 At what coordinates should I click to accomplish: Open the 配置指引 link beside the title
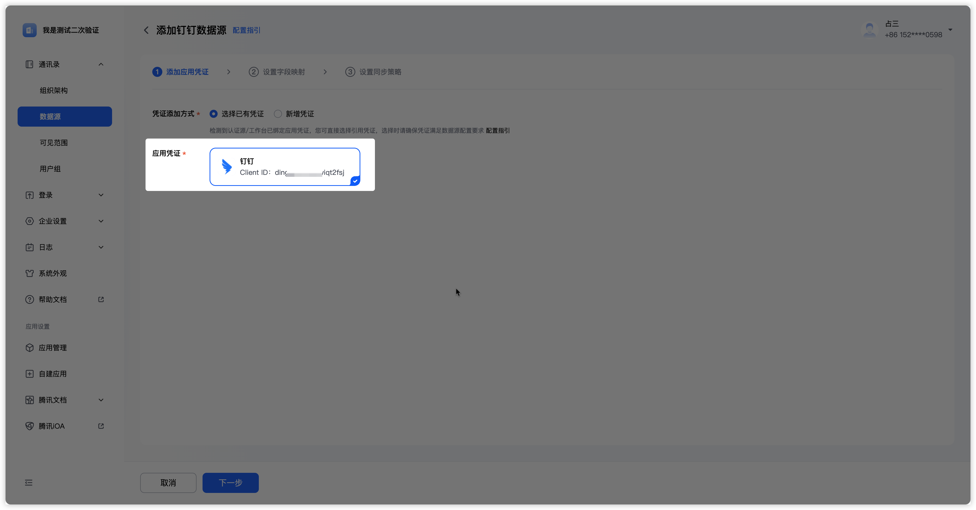coord(246,30)
